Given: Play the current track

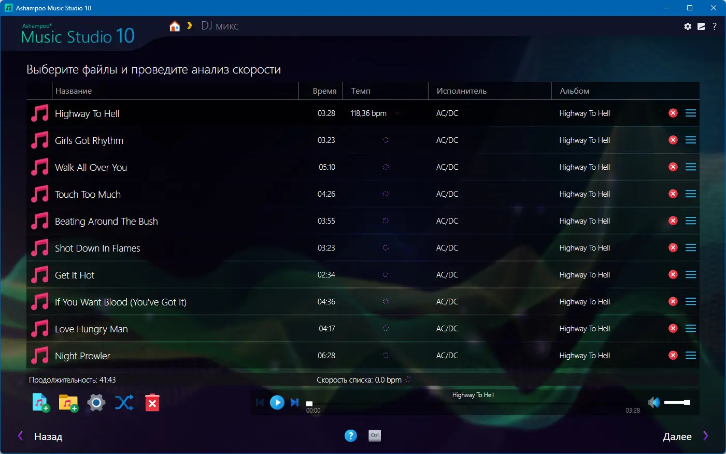Looking at the screenshot, I should [277, 402].
